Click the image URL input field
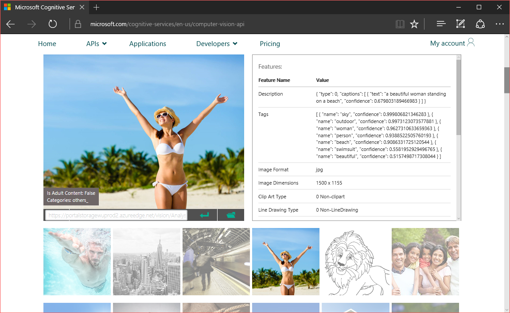The height and width of the screenshot is (313, 510). [x=117, y=215]
